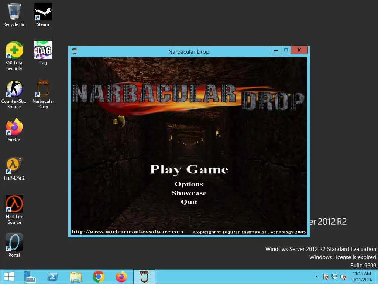
Task: Switch to Narbacular Drop taskbar button
Action: click(x=144, y=277)
